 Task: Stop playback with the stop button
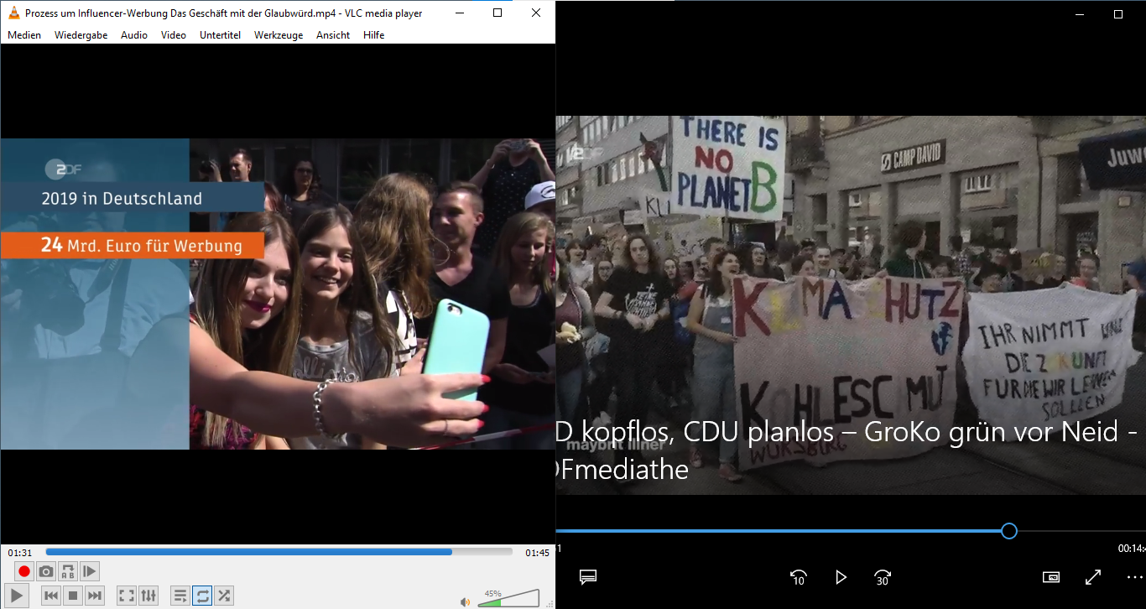point(73,596)
